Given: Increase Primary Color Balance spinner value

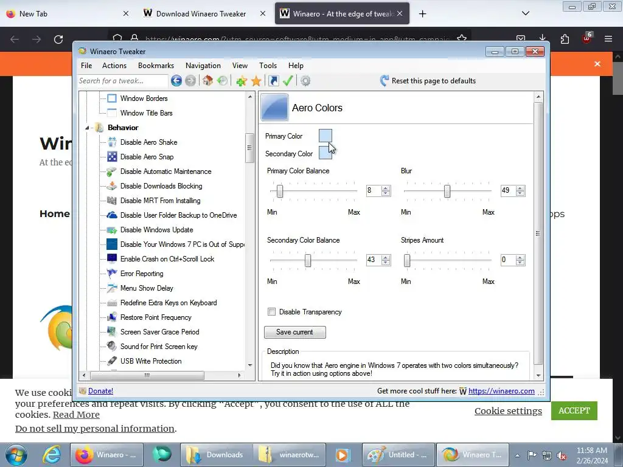Looking at the screenshot, I should click(385, 189).
